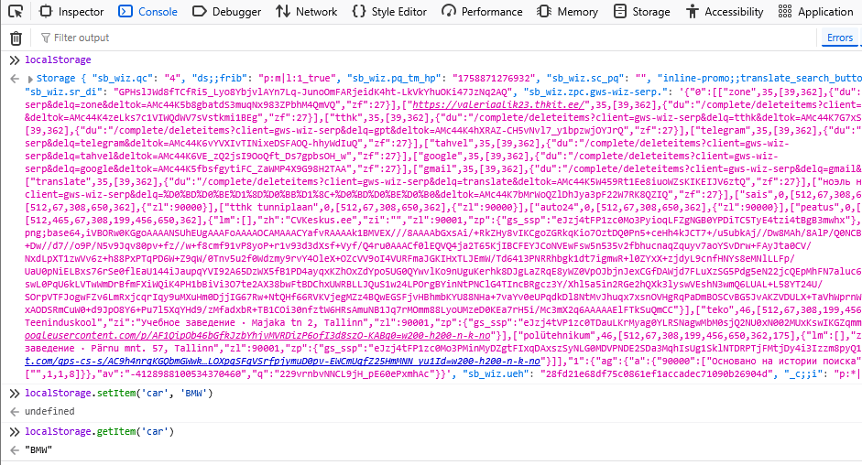Screen dimensions: 862x465
Task: Open the Network panel
Action: click(x=307, y=12)
